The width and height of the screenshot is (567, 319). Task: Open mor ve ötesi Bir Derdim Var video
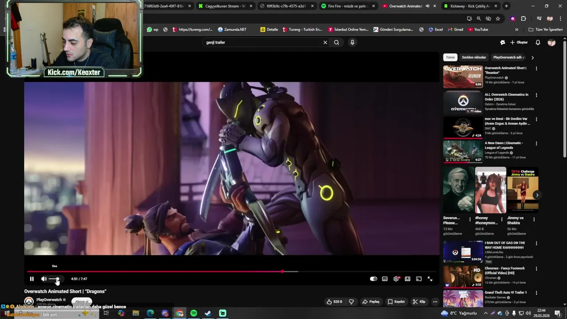tap(463, 127)
